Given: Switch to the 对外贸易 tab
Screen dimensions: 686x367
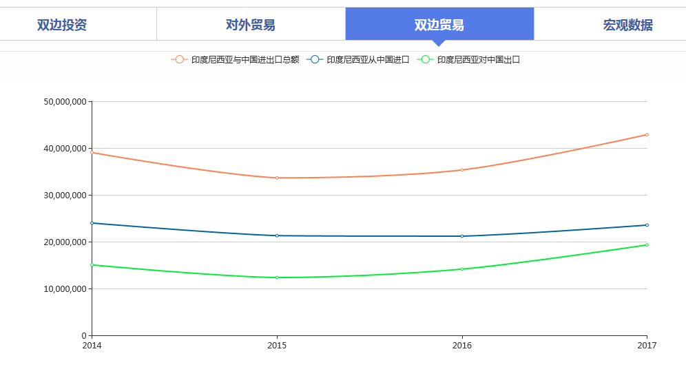Looking at the screenshot, I should coord(251,25).
